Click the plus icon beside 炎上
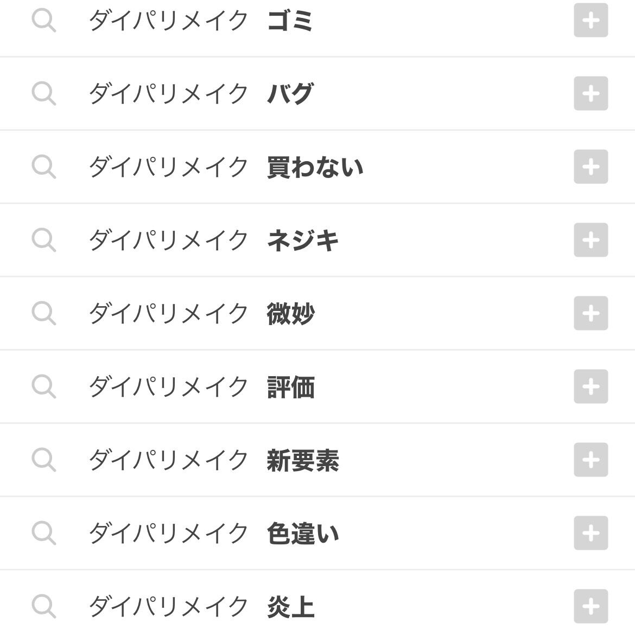This screenshot has height=635, width=635. click(x=590, y=606)
